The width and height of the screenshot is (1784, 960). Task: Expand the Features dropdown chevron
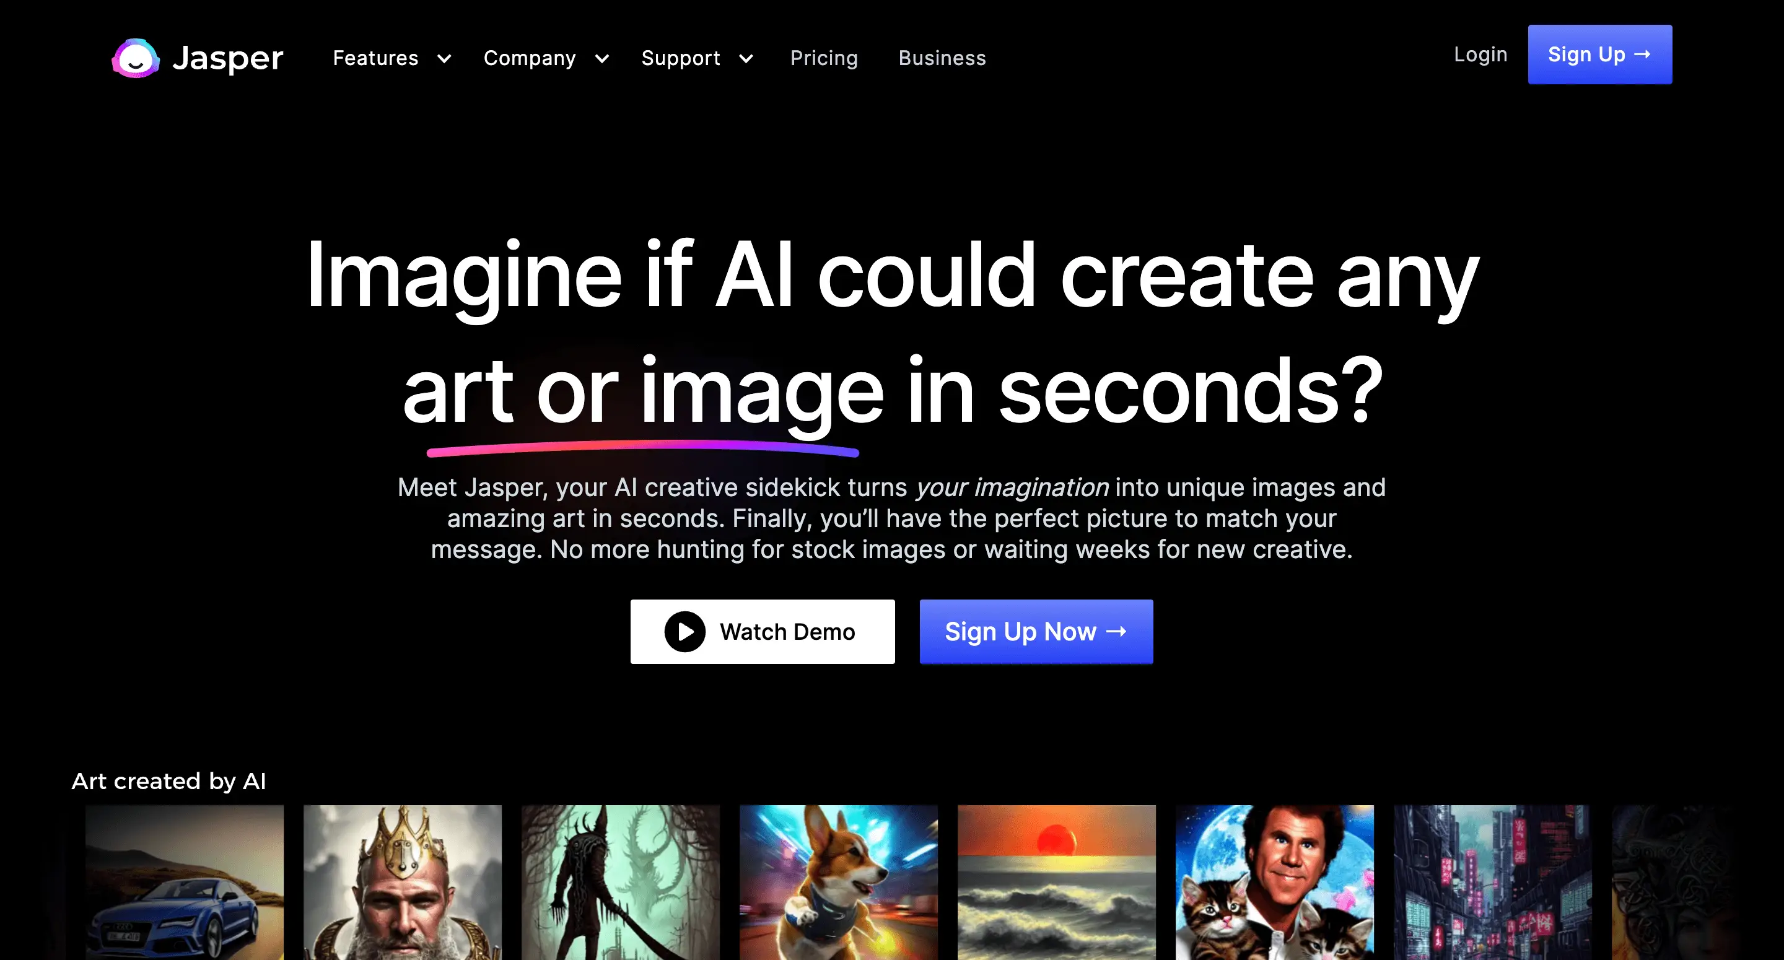point(445,59)
